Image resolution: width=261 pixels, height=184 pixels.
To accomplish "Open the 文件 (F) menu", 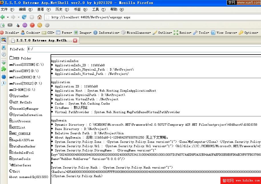I will tap(7, 9).
